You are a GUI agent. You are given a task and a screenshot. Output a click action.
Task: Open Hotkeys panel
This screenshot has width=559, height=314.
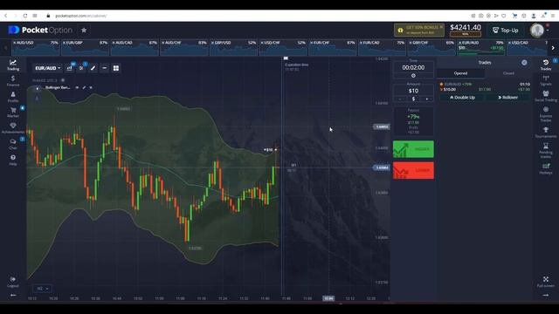[545, 168]
